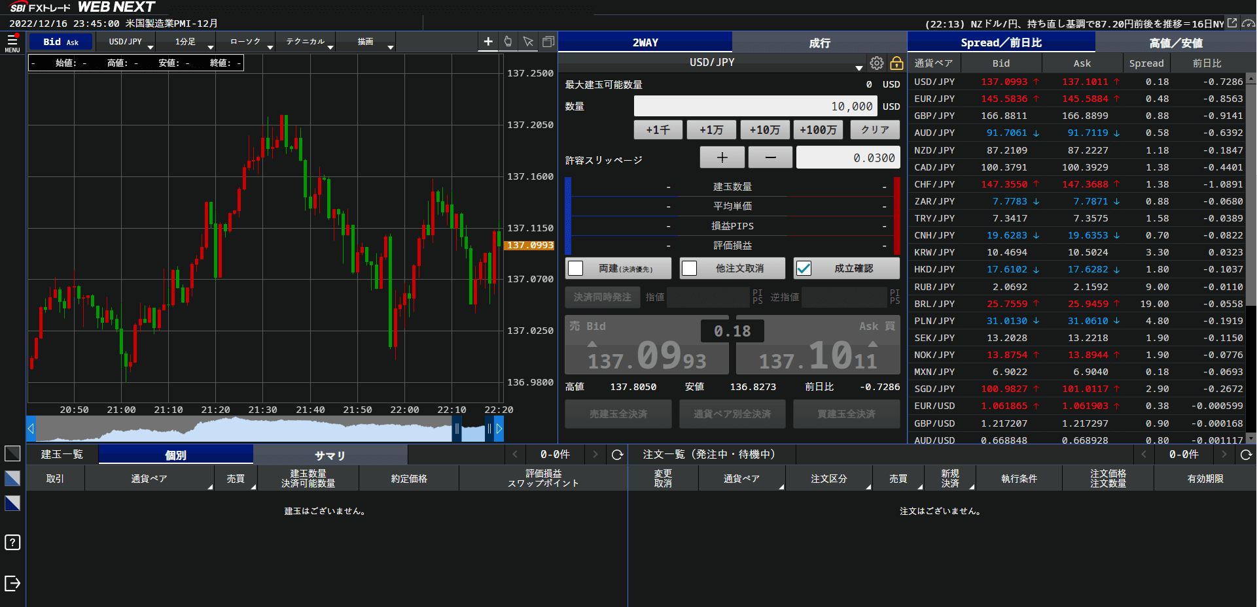Sort orders by 注文区分 column
1257x607 pixels.
(x=829, y=479)
